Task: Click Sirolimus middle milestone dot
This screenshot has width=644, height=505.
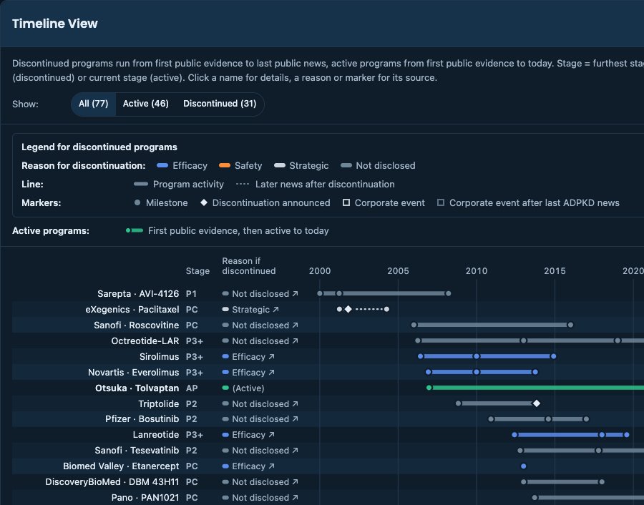Action: 477,356
